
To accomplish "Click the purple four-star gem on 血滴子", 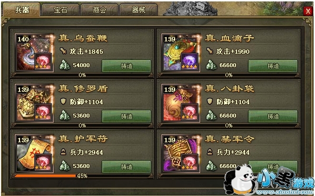I will click(x=189, y=61).
